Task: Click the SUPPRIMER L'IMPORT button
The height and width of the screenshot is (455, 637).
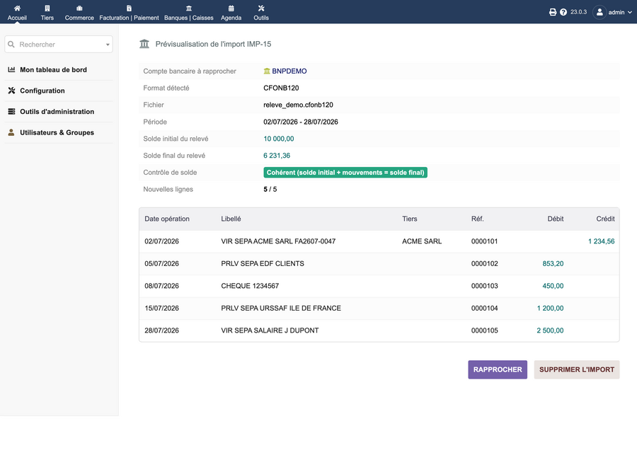Action: 576,369
